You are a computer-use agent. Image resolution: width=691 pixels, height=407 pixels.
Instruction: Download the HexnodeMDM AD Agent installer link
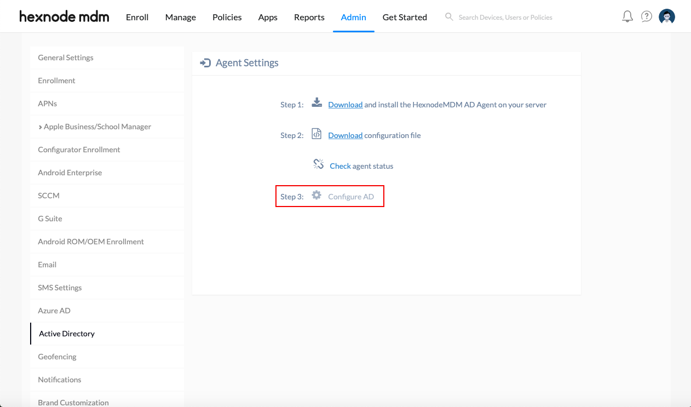[x=345, y=105]
